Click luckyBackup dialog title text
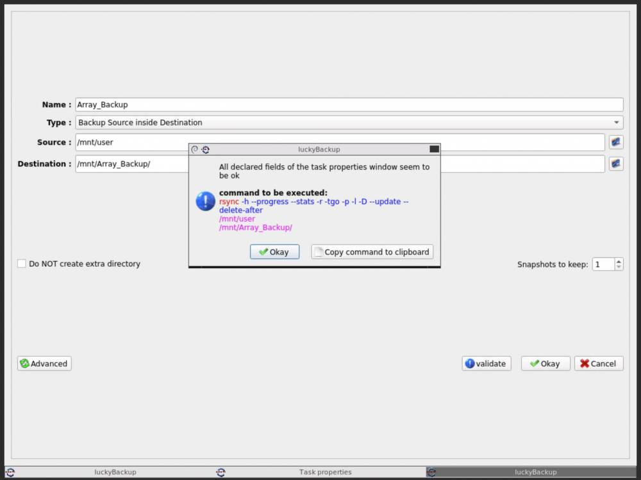641x480 pixels. click(x=319, y=149)
